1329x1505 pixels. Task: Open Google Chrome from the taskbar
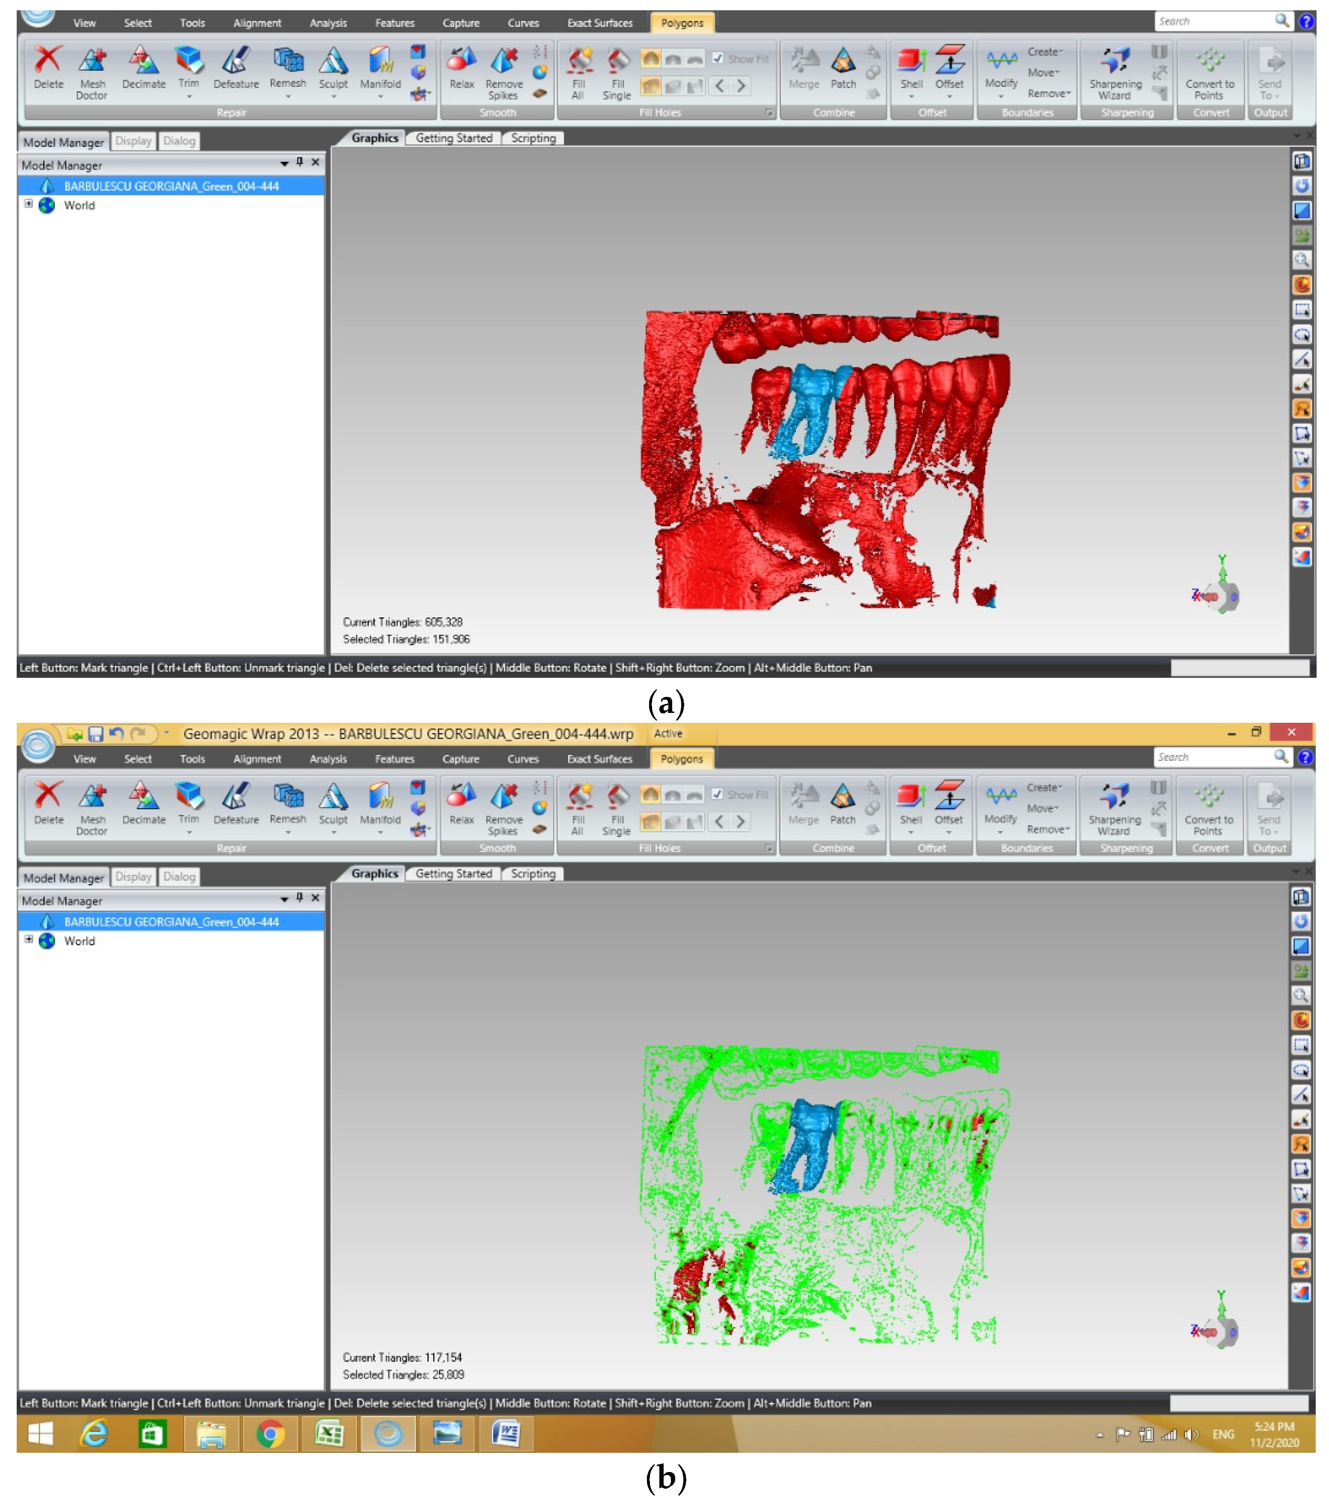pyautogui.click(x=270, y=1433)
